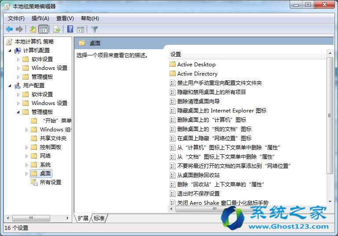338x236 pixels.
Task: Collapse 管理模板 under 用户配置
Action: [x=18, y=112]
